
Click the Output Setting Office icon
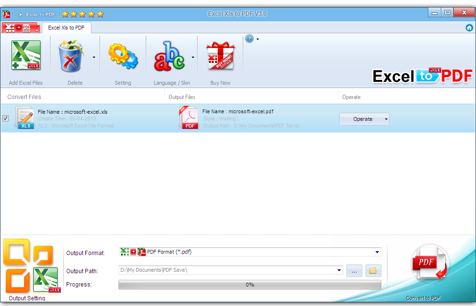pyautogui.click(x=31, y=267)
